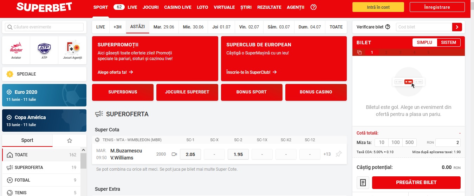This screenshot has height=196, width=474.
Task: Open the Agenții menu item
Action: coord(296,7)
